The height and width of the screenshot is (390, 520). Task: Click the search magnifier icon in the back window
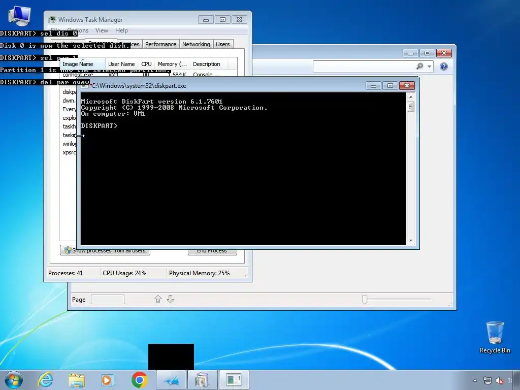[x=420, y=67]
